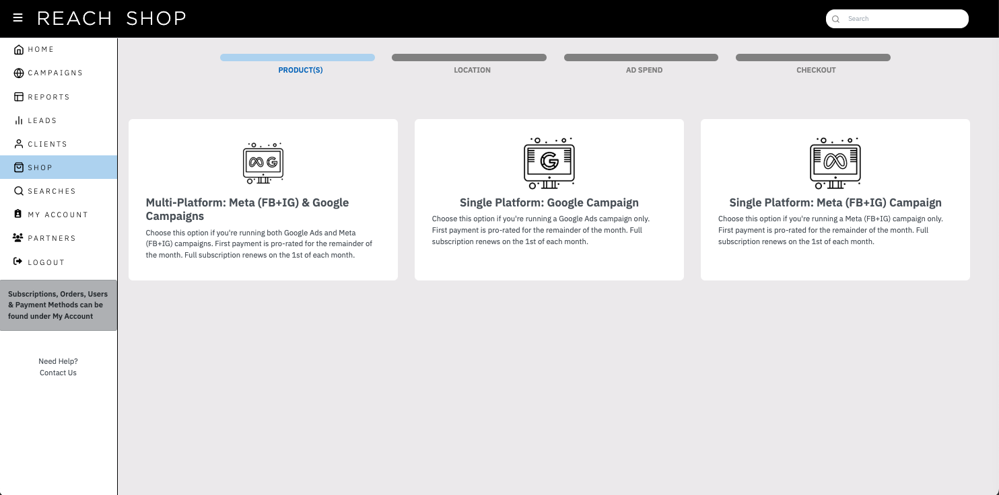This screenshot has height=495, width=999.
Task: Click the Google Campaign card description text
Action: point(541,230)
